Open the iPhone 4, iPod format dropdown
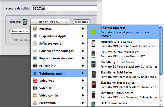The width and height of the screenshot is (164, 107). [50, 22]
